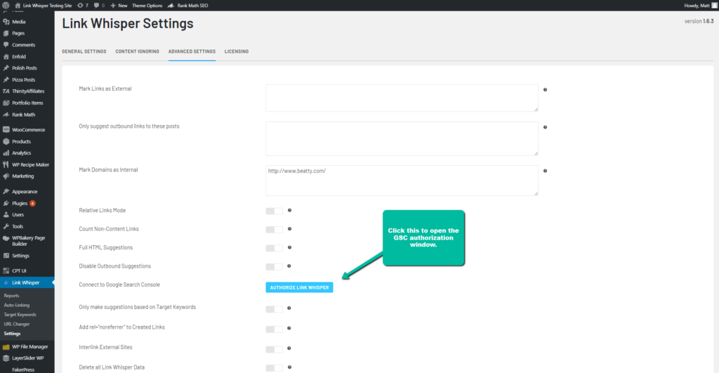The image size is (719, 373).
Task: Open URL Changer submenu item
Action: [17, 324]
